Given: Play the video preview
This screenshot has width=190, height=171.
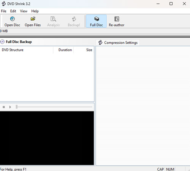Looking at the screenshot, I should [10, 107].
